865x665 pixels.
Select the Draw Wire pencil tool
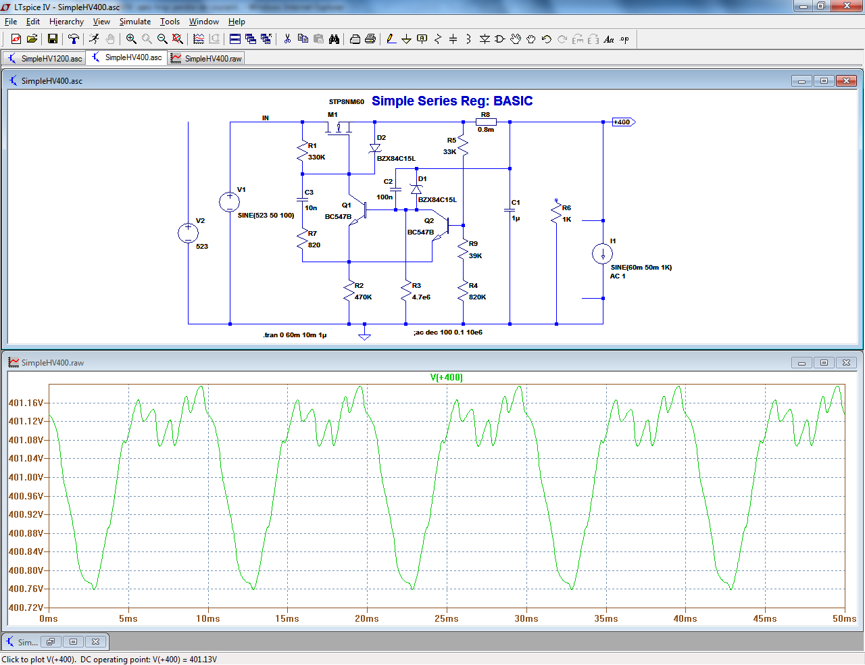(x=391, y=39)
